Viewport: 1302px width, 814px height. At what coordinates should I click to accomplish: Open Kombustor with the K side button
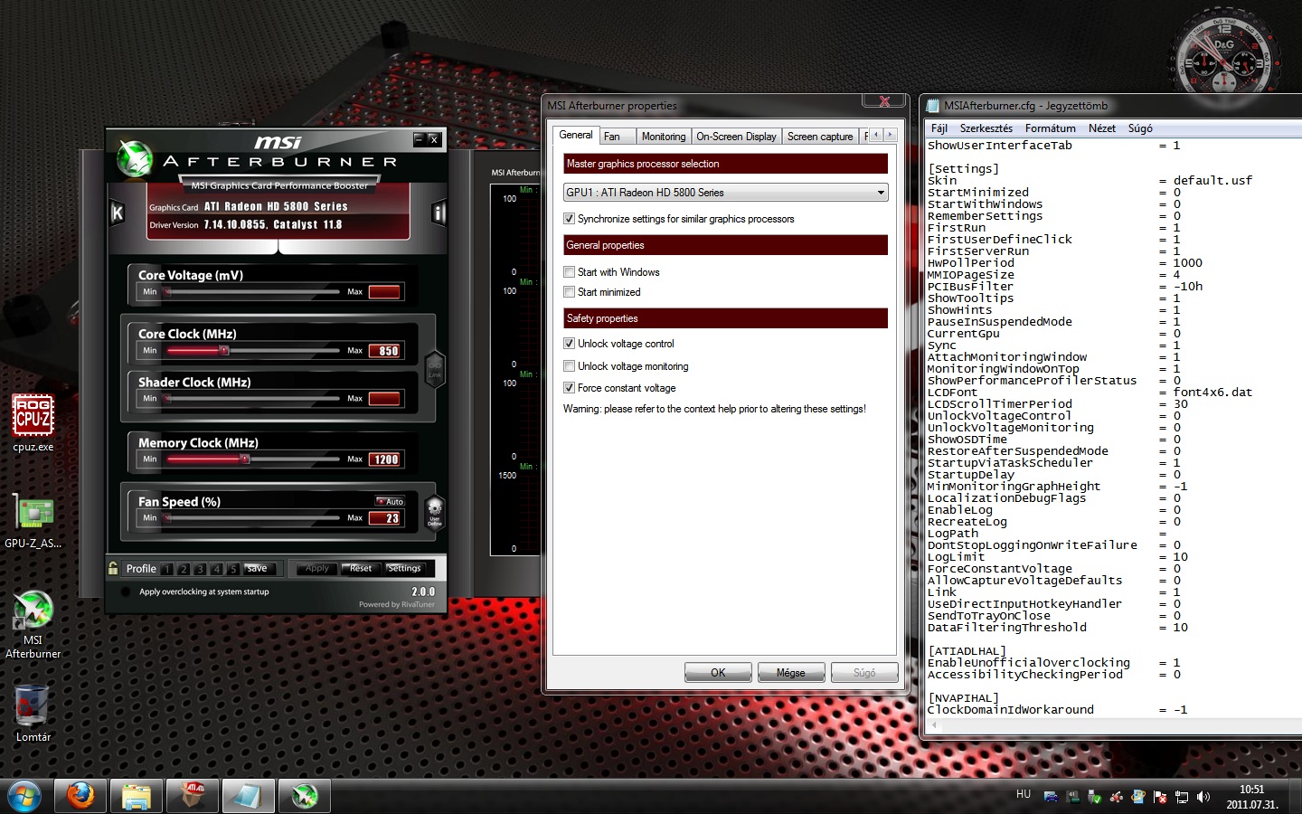point(117,213)
